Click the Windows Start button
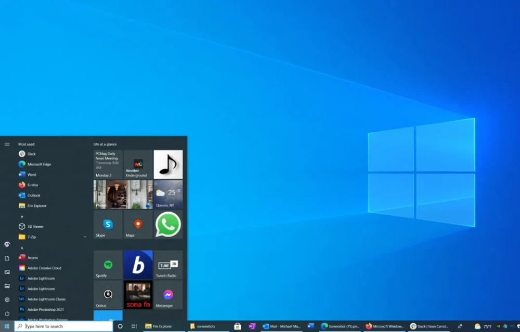 7,326
